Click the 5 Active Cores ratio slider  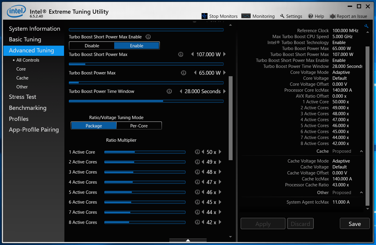point(145,192)
